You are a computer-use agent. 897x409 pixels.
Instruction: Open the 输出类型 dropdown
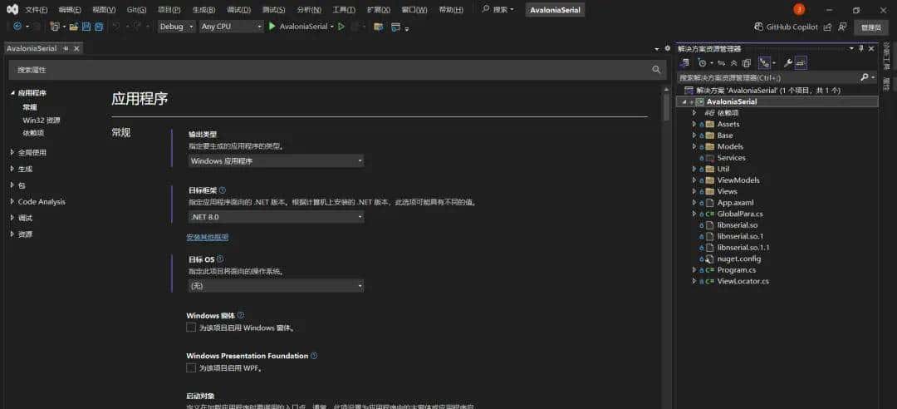pyautogui.click(x=276, y=161)
